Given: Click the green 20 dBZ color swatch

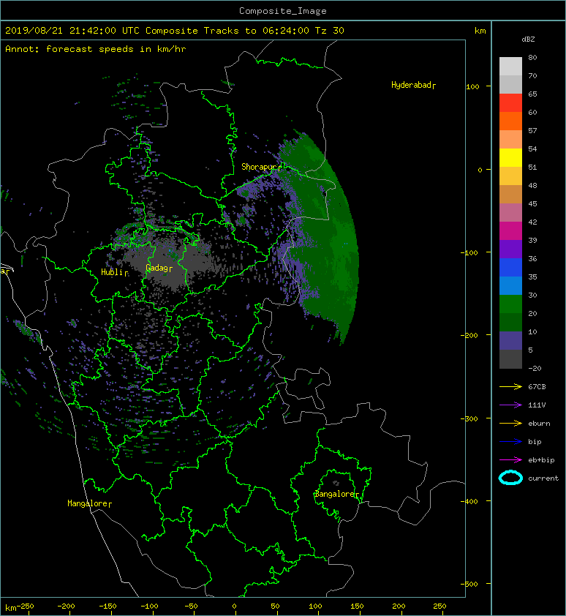Looking at the screenshot, I should point(510,304).
